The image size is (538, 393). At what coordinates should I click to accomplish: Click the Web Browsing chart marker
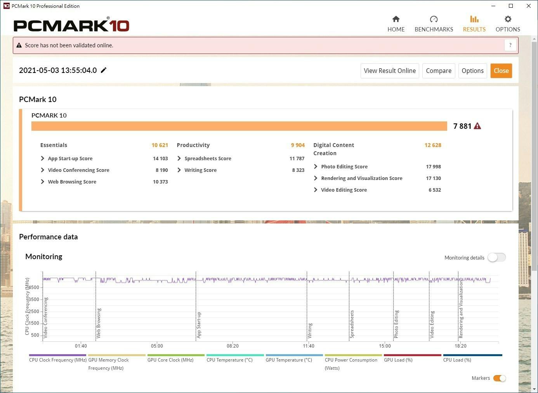click(99, 323)
